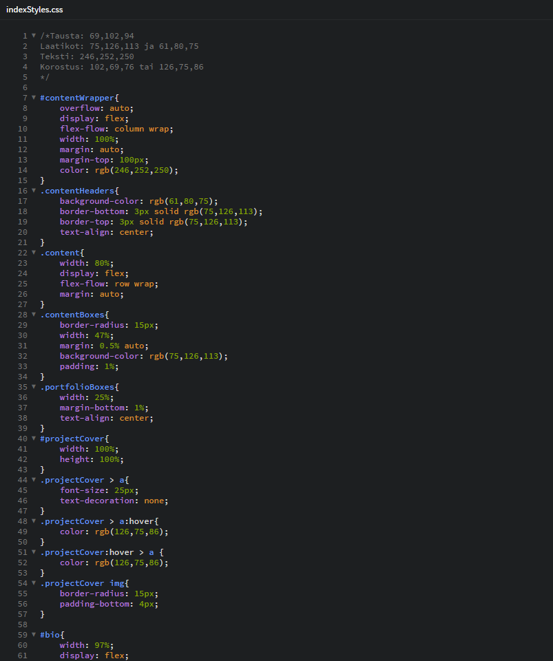The height and width of the screenshot is (661, 553).
Task: Click 'flex-flow: row wrap;' on line 25
Action: pos(109,284)
